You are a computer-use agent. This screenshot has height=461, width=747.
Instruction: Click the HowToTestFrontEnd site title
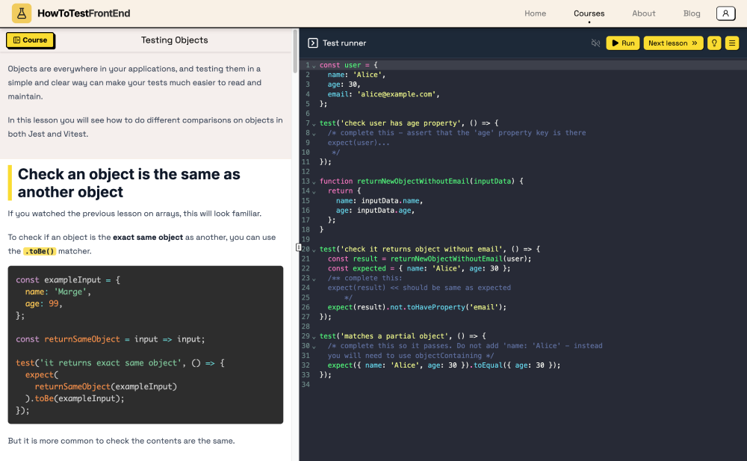click(84, 13)
